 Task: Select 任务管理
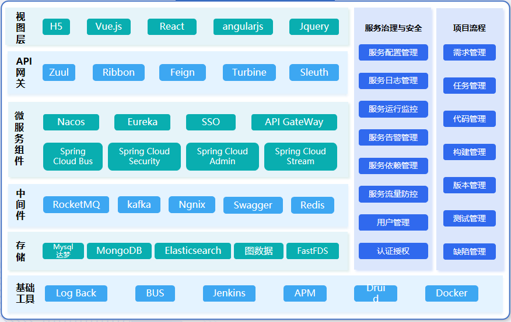470,86
